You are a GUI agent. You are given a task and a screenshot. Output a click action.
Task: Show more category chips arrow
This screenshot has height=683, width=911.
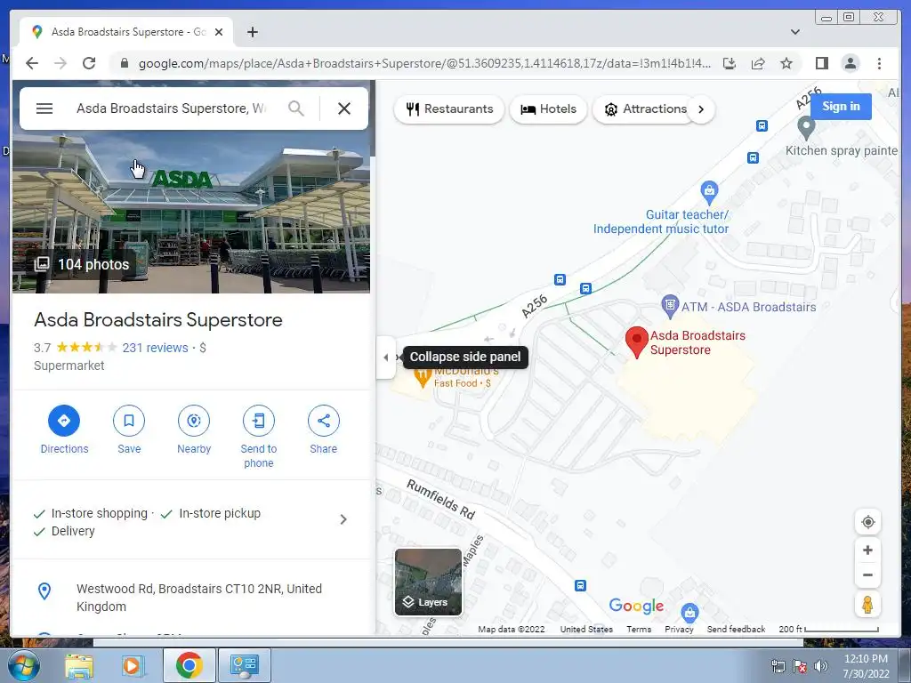tap(701, 109)
